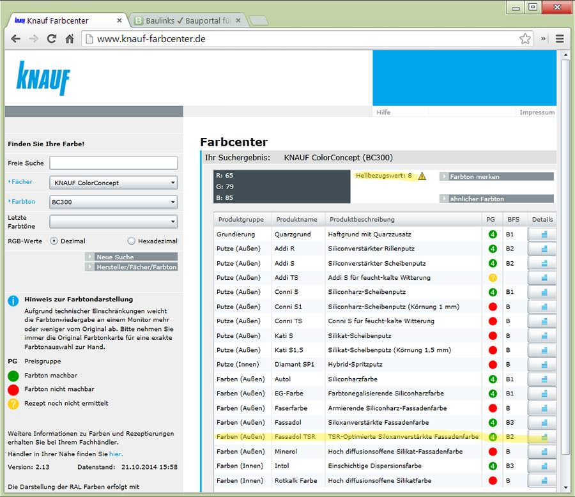Close the Knauf Farbcenter tab
The width and height of the screenshot is (575, 497).
click(119, 20)
